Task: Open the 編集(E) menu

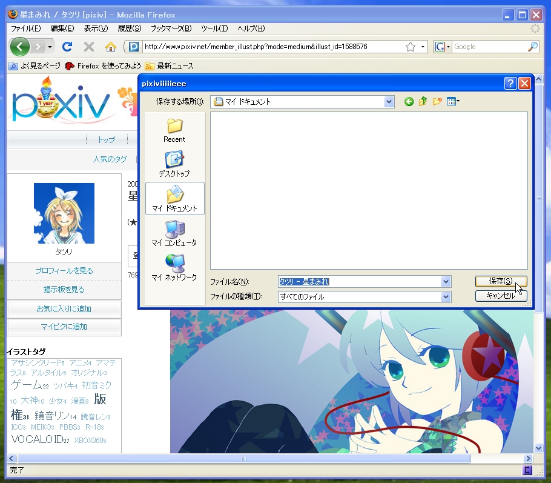Action: (x=62, y=28)
